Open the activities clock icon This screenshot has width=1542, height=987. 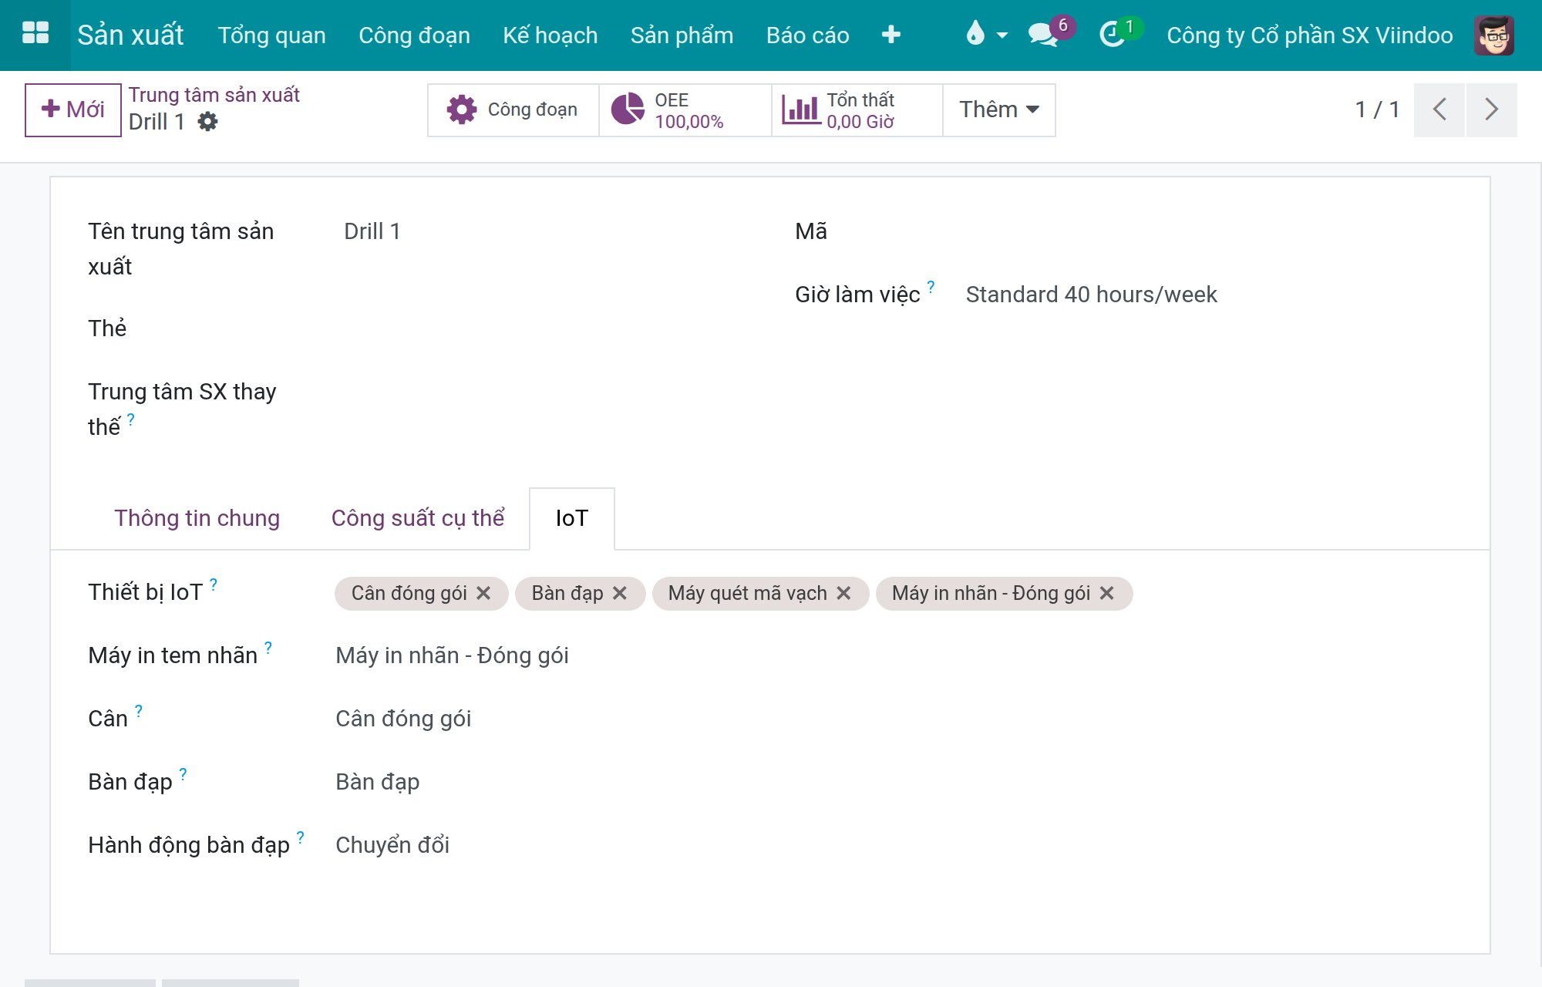point(1113,35)
